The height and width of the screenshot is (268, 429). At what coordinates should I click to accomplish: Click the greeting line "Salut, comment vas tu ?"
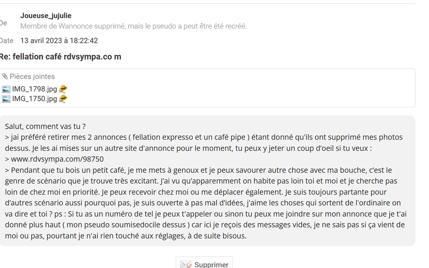(45, 126)
